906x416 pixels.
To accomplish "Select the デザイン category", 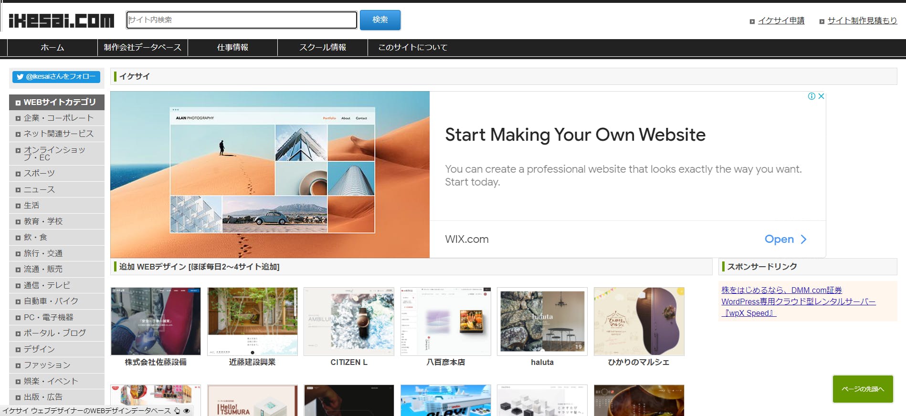I will [57, 349].
